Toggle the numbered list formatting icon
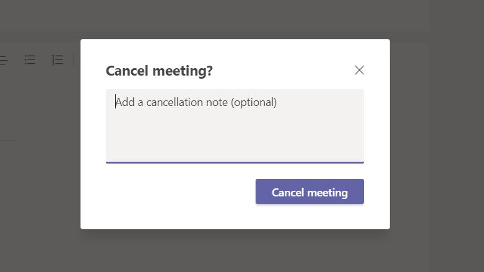Screen dimensions: 484x272 57,59
